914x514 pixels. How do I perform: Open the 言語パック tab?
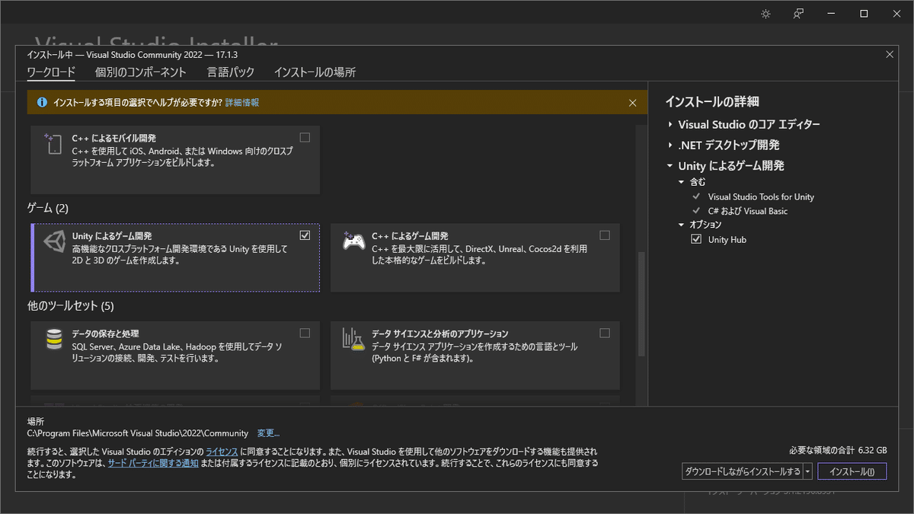pos(231,72)
